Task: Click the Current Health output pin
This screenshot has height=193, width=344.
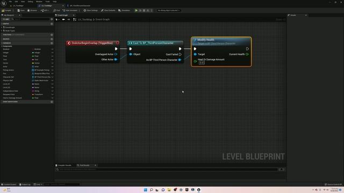Action: coord(247,54)
